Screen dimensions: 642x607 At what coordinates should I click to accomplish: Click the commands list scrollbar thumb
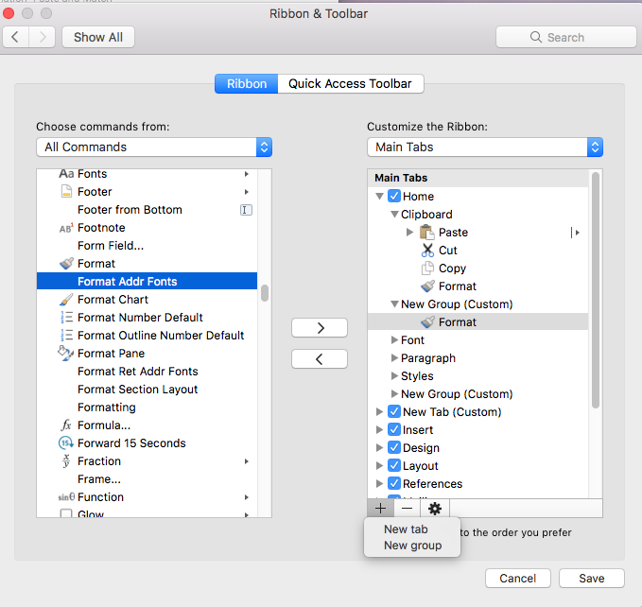click(265, 293)
